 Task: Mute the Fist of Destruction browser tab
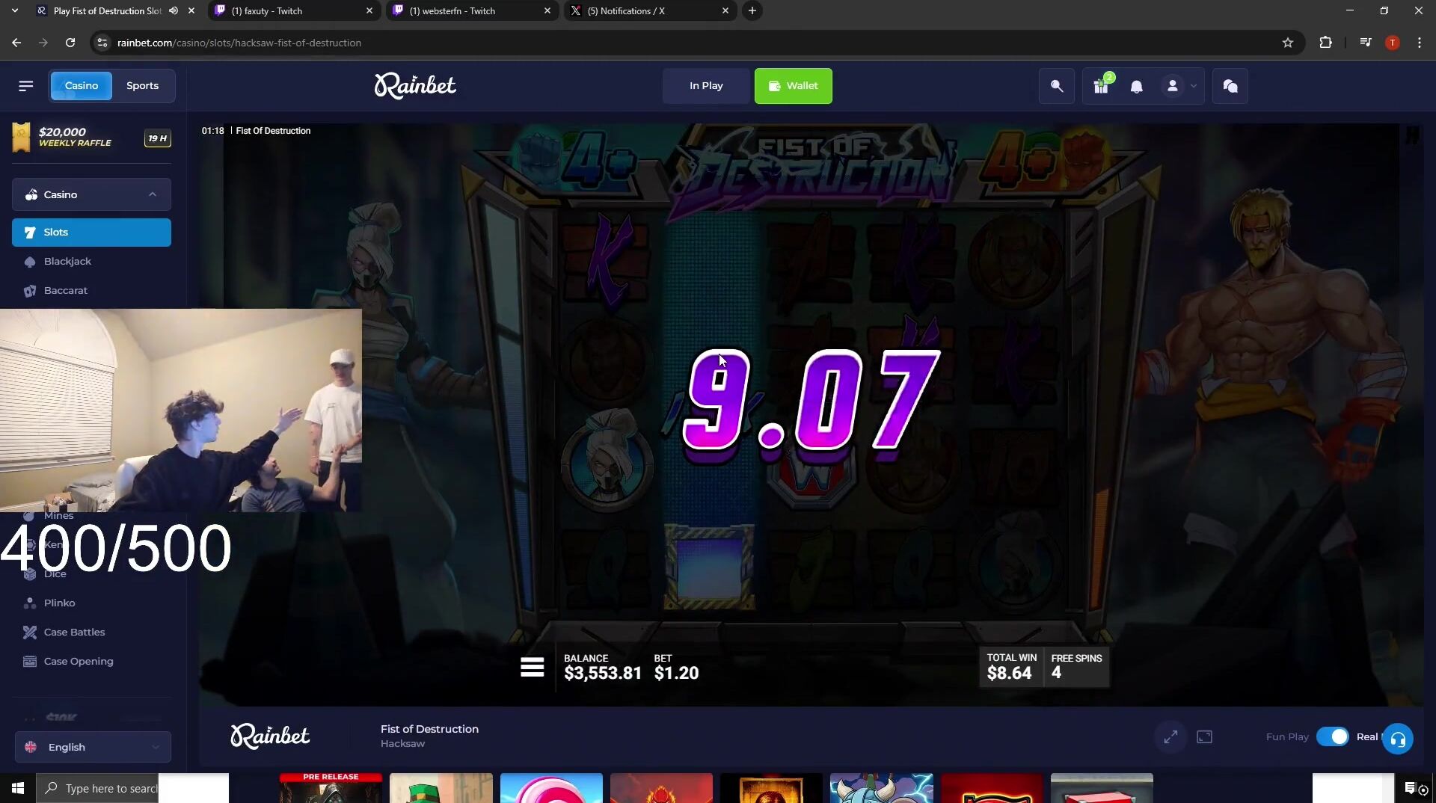[174, 10]
